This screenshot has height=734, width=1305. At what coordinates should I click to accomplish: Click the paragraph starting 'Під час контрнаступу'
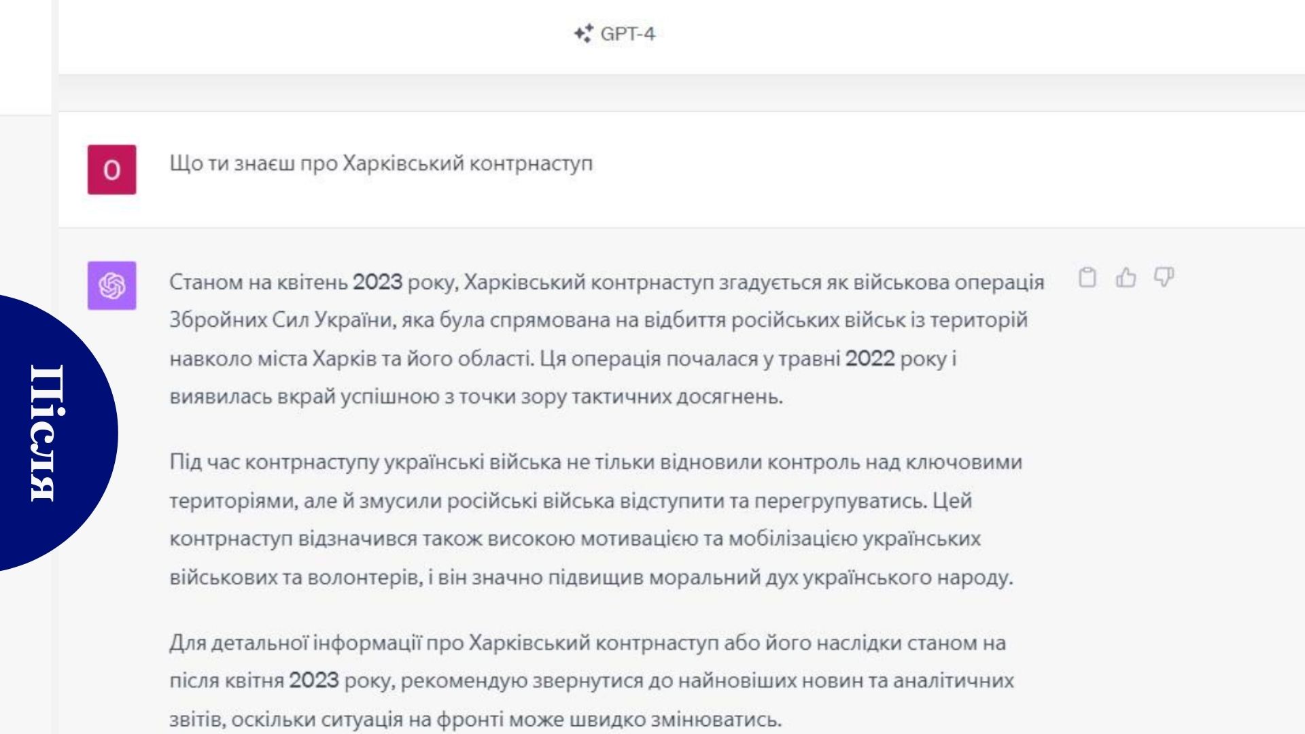pyautogui.click(x=595, y=520)
